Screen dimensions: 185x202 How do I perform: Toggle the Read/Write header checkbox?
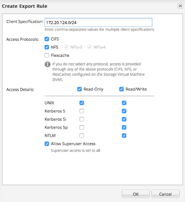click(121, 89)
